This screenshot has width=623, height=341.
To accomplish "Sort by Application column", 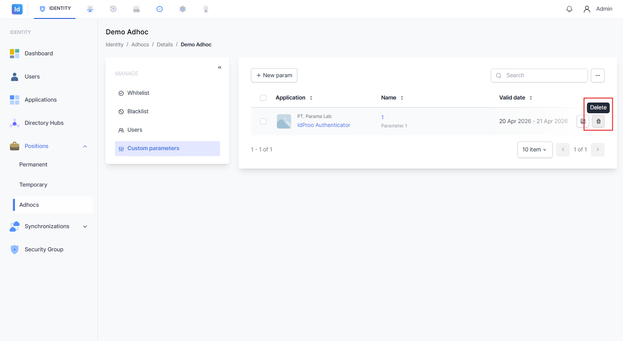I will [294, 98].
